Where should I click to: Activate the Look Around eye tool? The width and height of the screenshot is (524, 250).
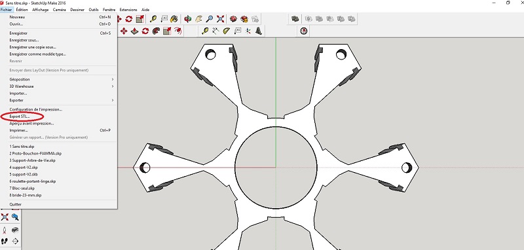point(15,230)
